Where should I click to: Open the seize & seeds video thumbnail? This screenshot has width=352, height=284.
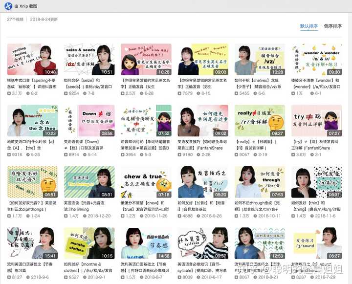[89, 60]
